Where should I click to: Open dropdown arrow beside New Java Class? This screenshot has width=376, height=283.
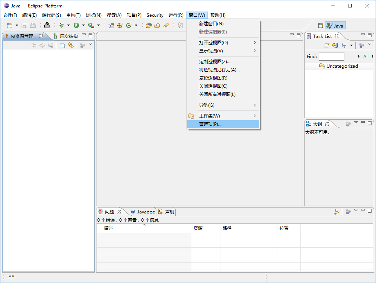(136, 25)
